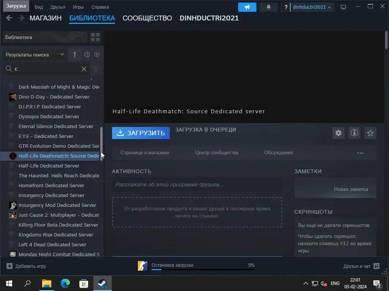
Task: Click Добавить игру label
Action: point(31,266)
